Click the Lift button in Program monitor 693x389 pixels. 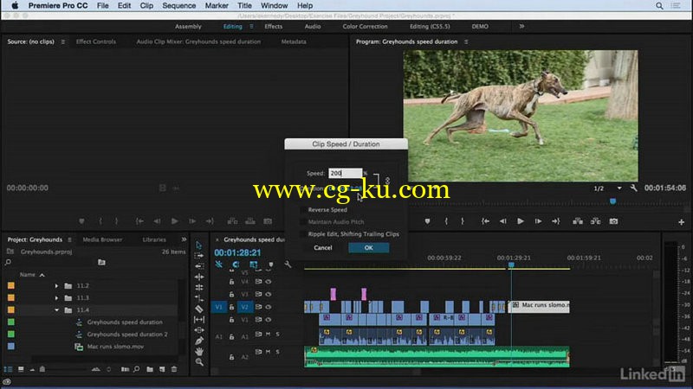coord(578,221)
